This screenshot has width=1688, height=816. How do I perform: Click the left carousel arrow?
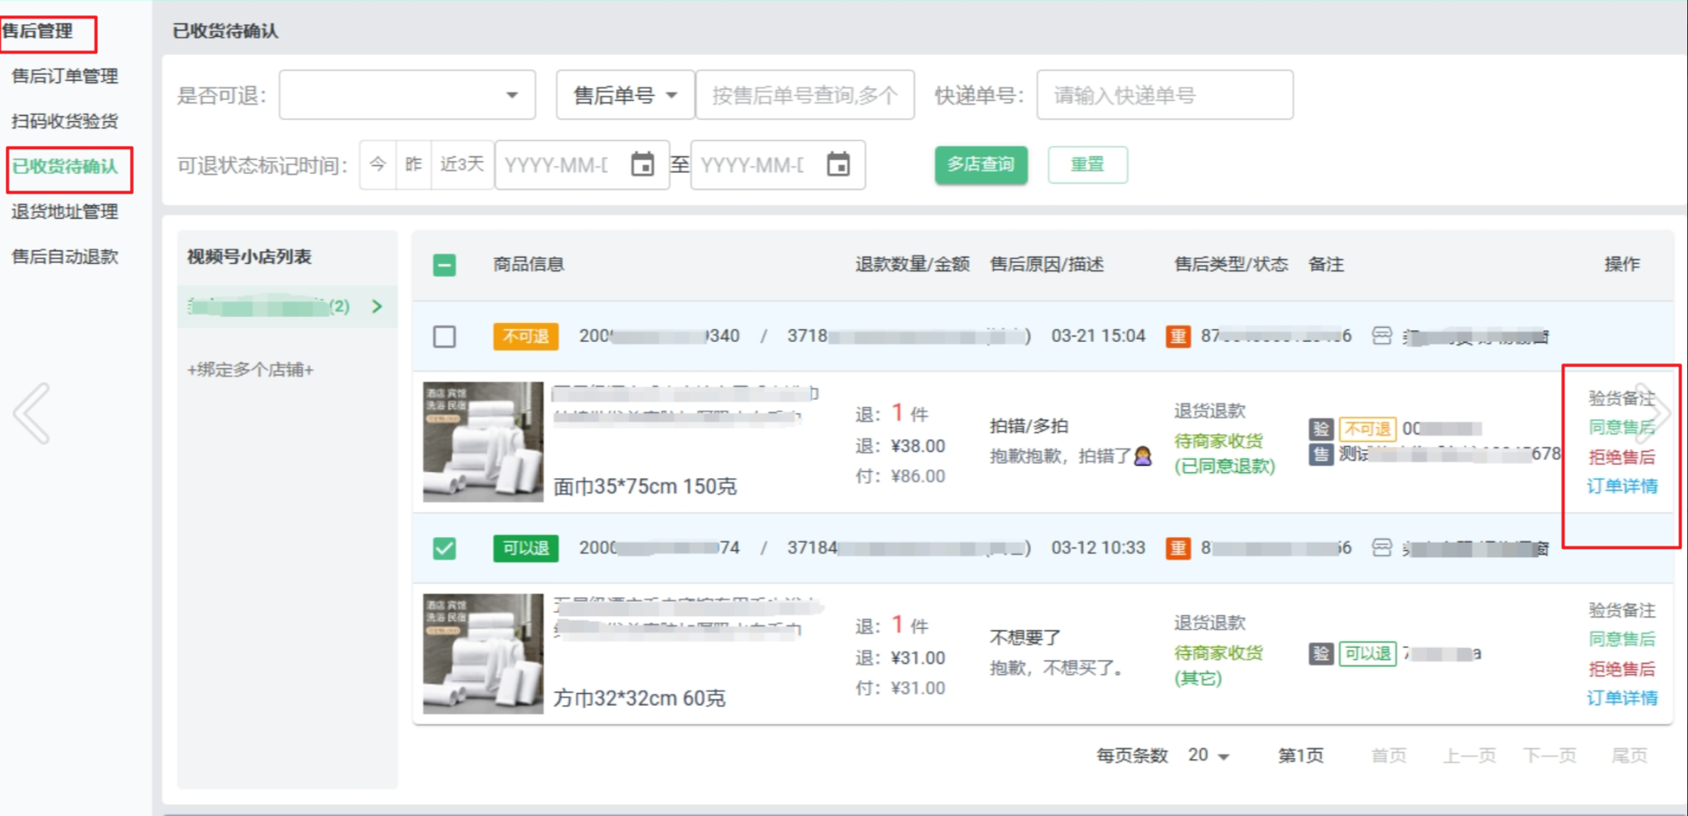point(33,414)
